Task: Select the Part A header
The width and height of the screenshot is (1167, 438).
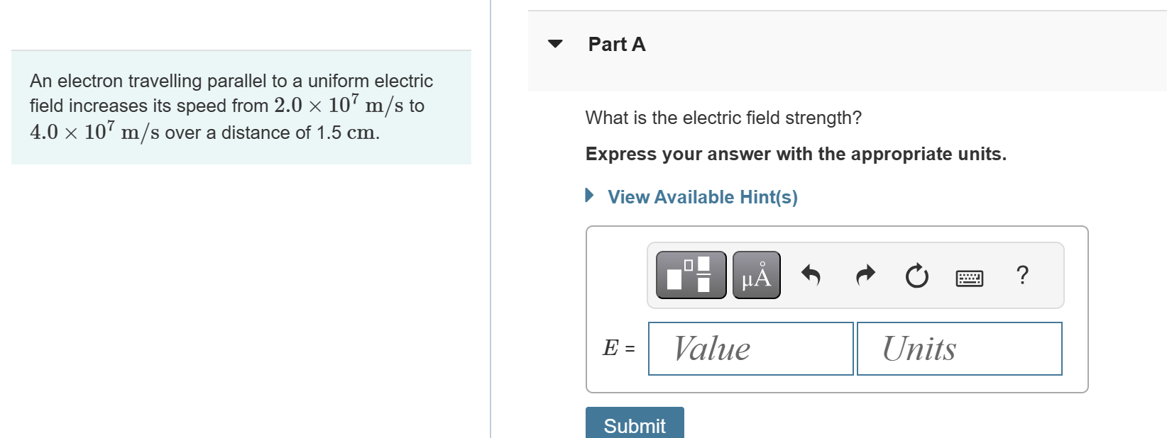Action: 616,44
